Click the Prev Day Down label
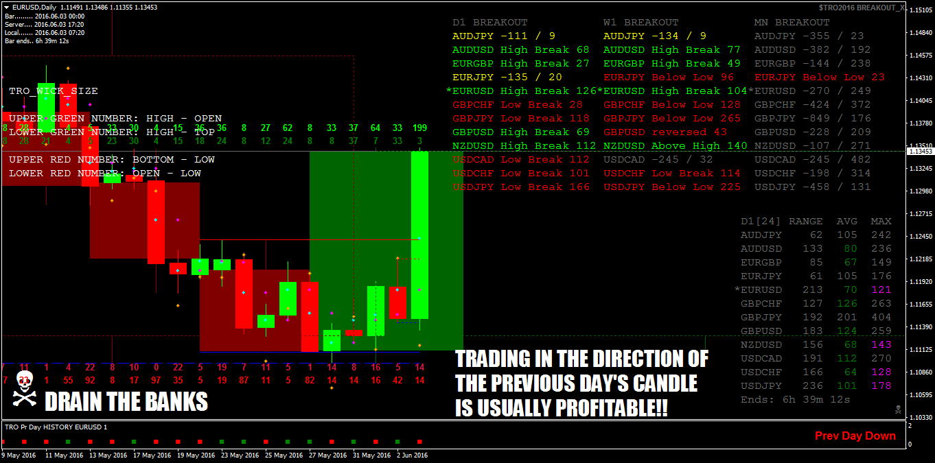 coord(855,435)
